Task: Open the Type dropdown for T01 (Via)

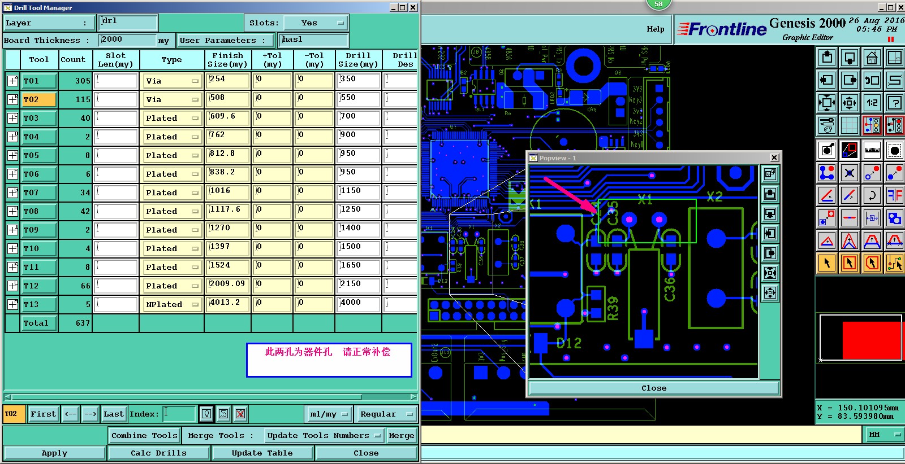Action: (173, 81)
